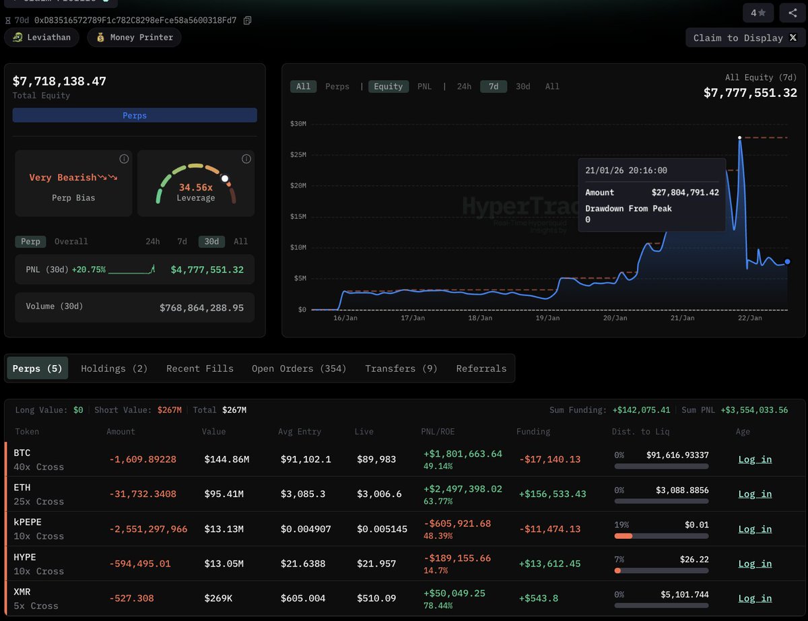The image size is (808, 621).
Task: Open the Perp Bias info icon
Action: [124, 159]
